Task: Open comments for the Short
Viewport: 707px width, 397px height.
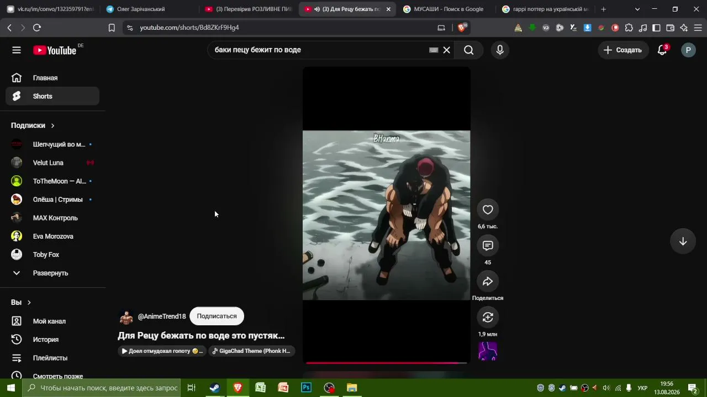Action: pyautogui.click(x=488, y=245)
